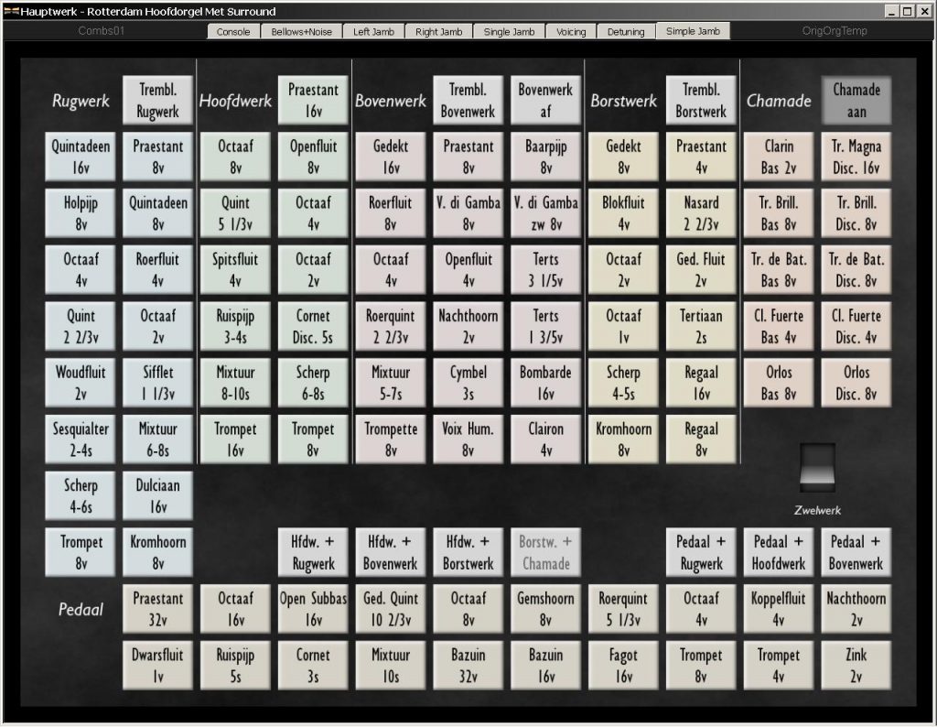Enable the Voix Hum. 8v stop
Image resolution: width=937 pixels, height=727 pixels.
point(468,439)
